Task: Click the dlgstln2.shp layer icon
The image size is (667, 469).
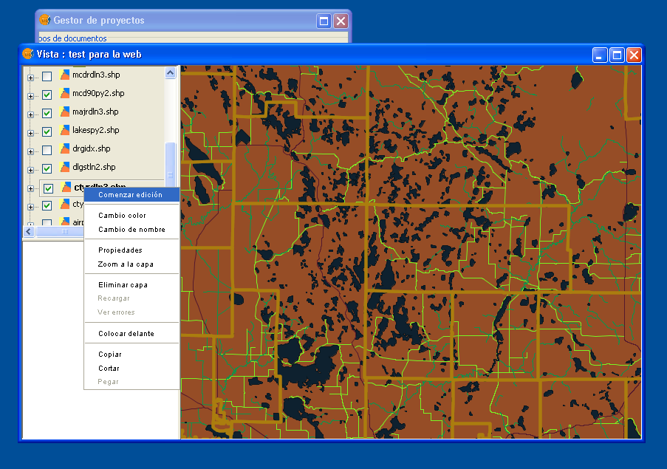Action: (65, 167)
